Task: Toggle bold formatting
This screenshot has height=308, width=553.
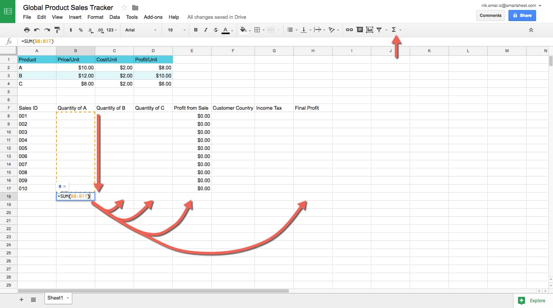Action: point(196,30)
